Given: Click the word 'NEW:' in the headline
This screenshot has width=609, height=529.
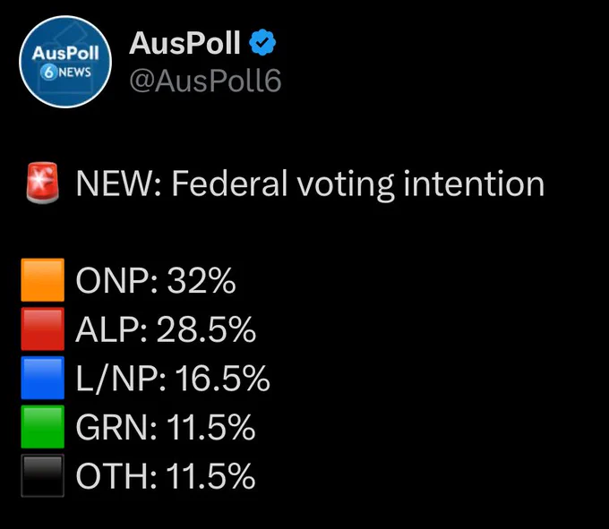Looking at the screenshot, I should pyautogui.click(x=118, y=183).
